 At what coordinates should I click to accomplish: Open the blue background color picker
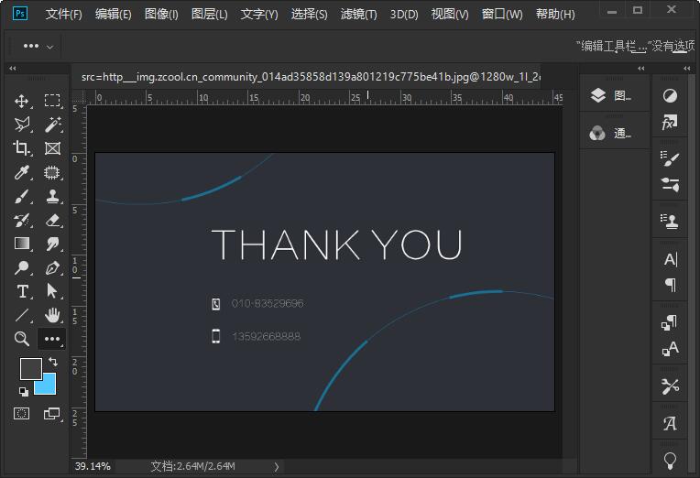48,386
